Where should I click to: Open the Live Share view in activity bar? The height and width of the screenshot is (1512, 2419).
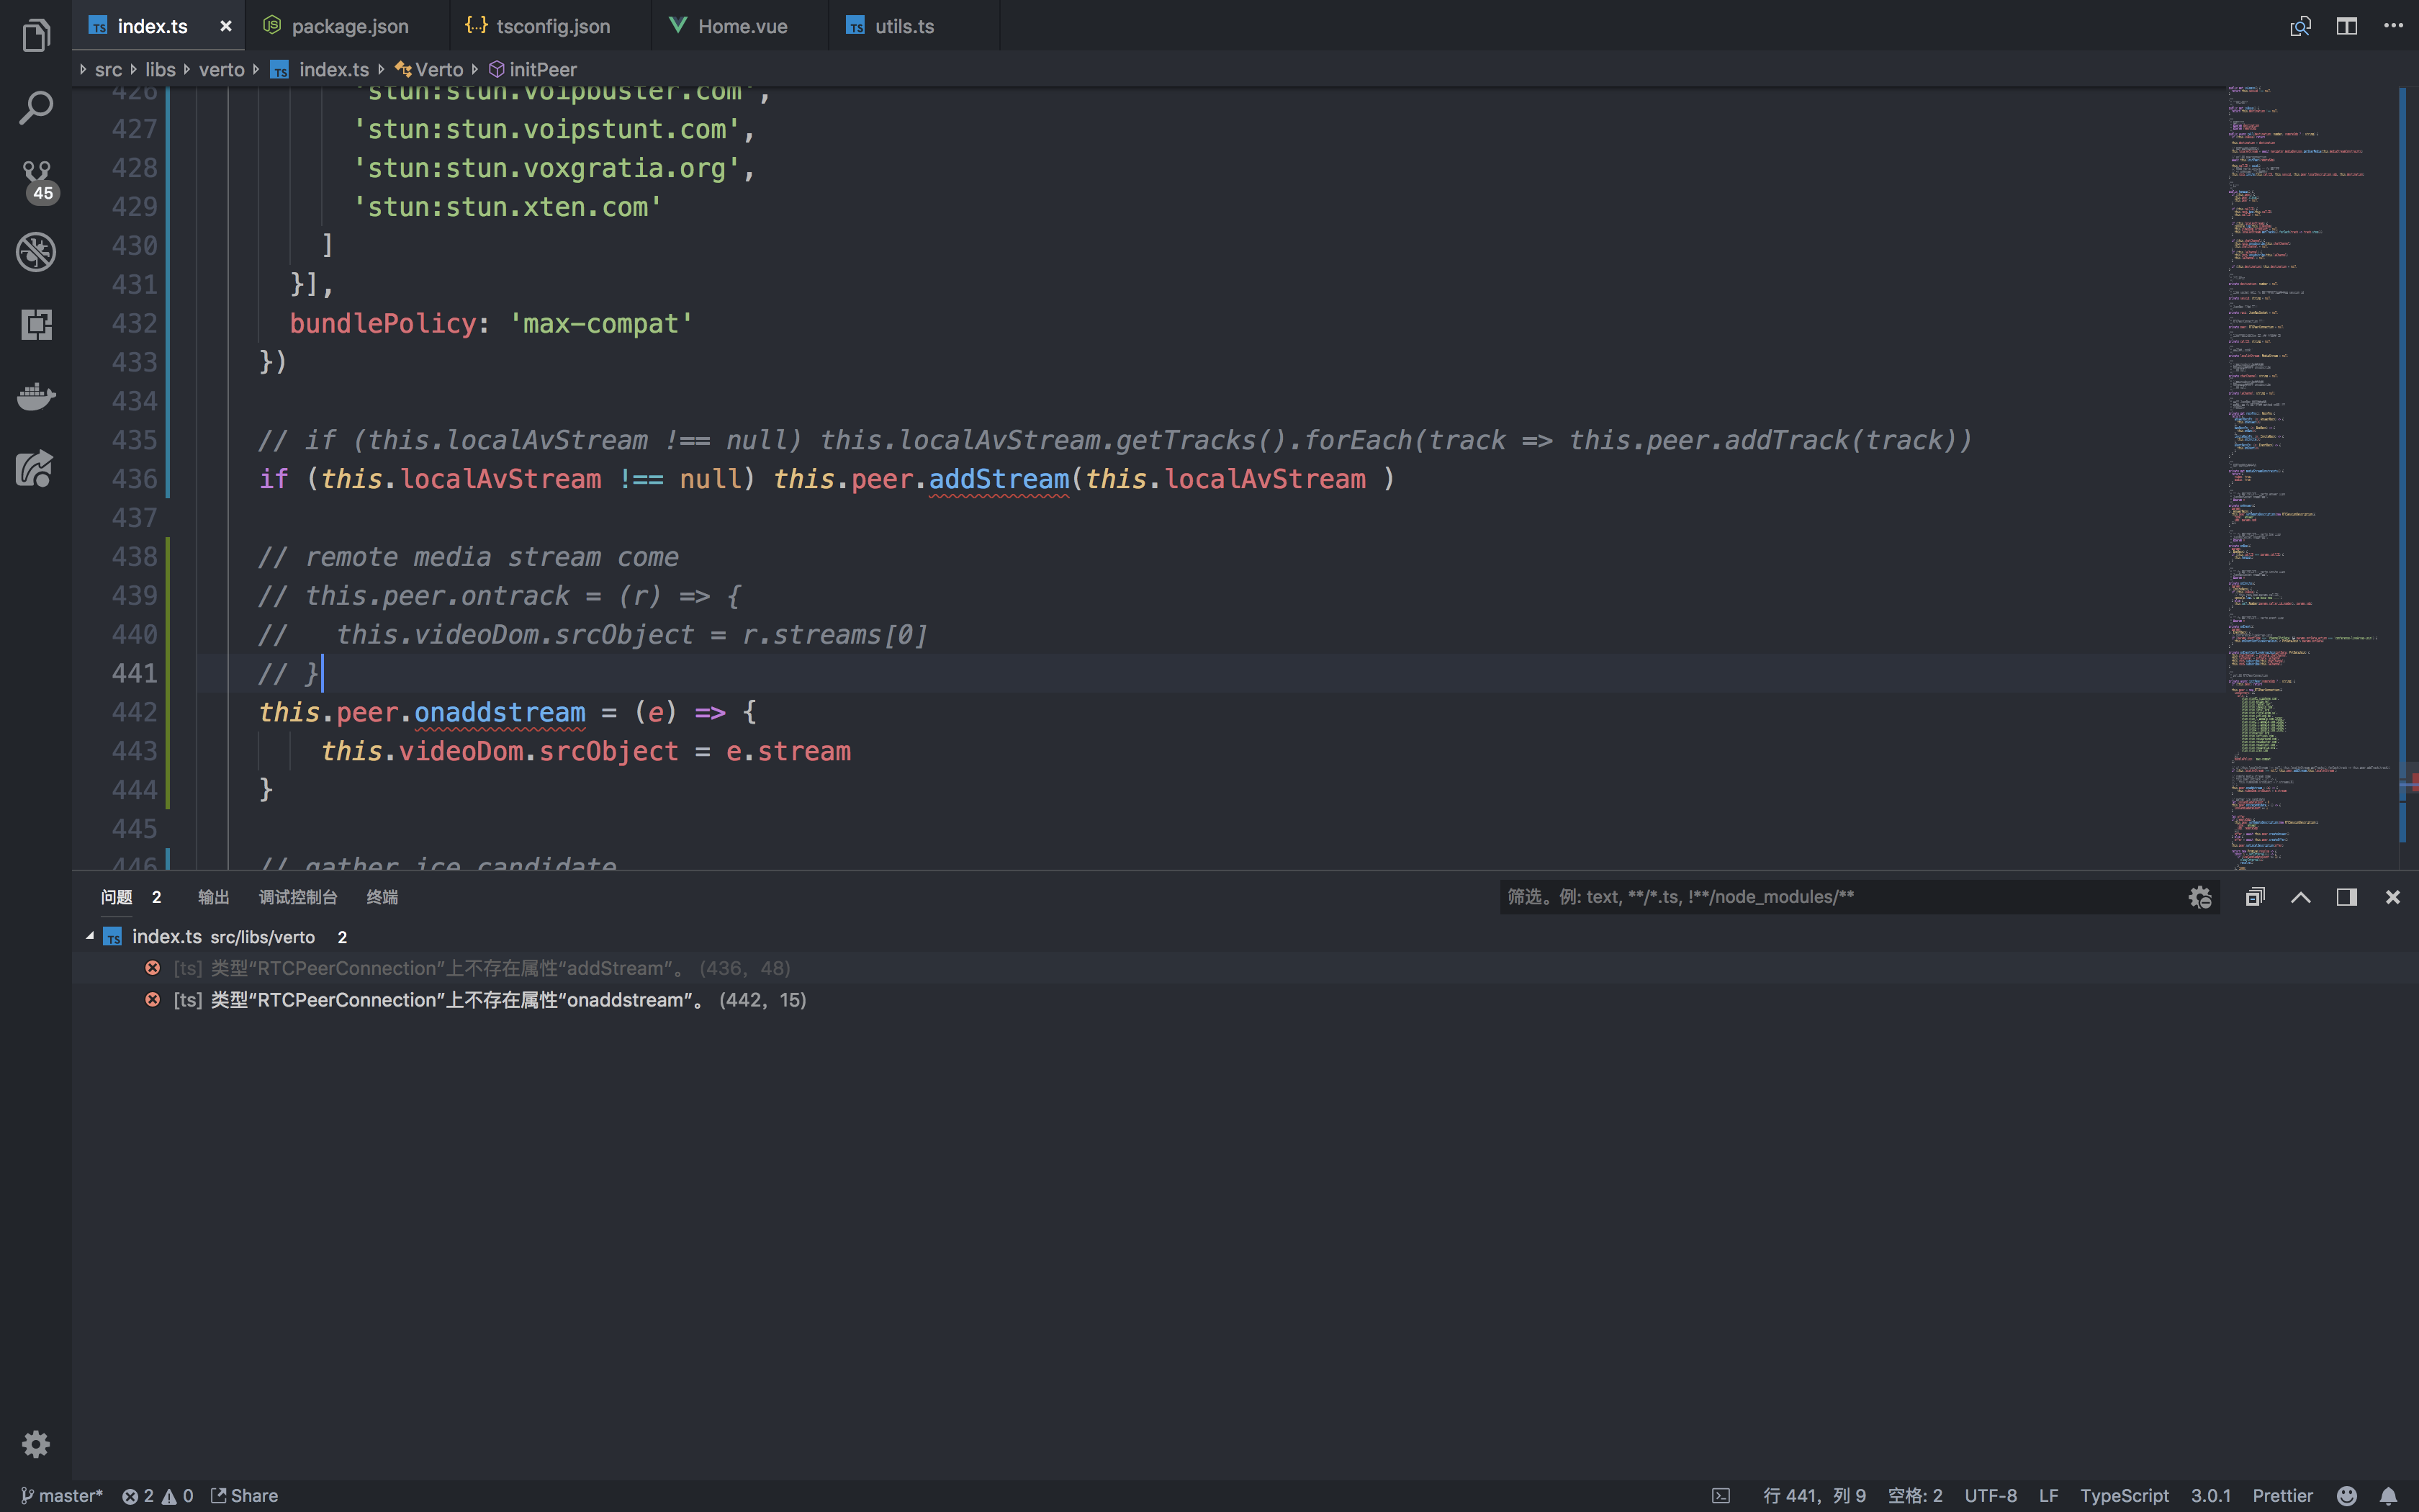click(x=36, y=468)
